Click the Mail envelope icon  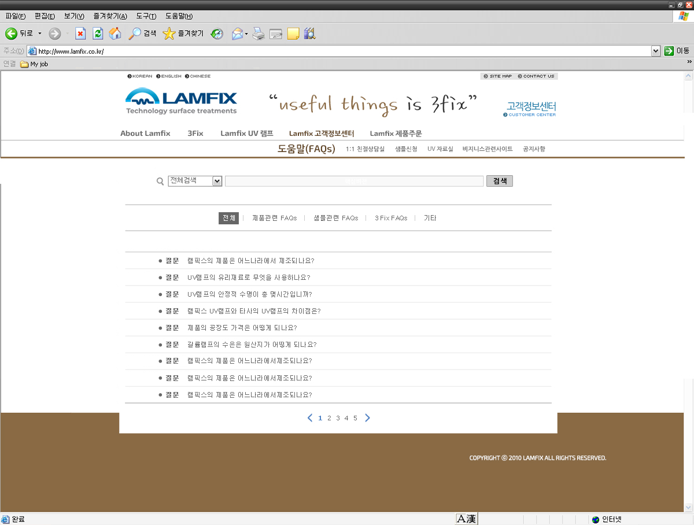[237, 34]
